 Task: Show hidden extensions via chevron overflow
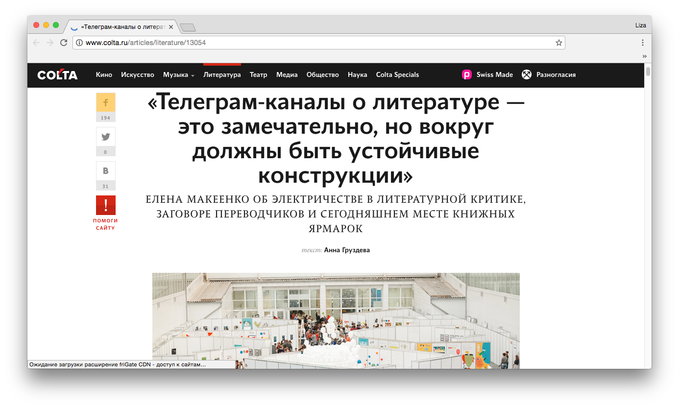(645, 56)
